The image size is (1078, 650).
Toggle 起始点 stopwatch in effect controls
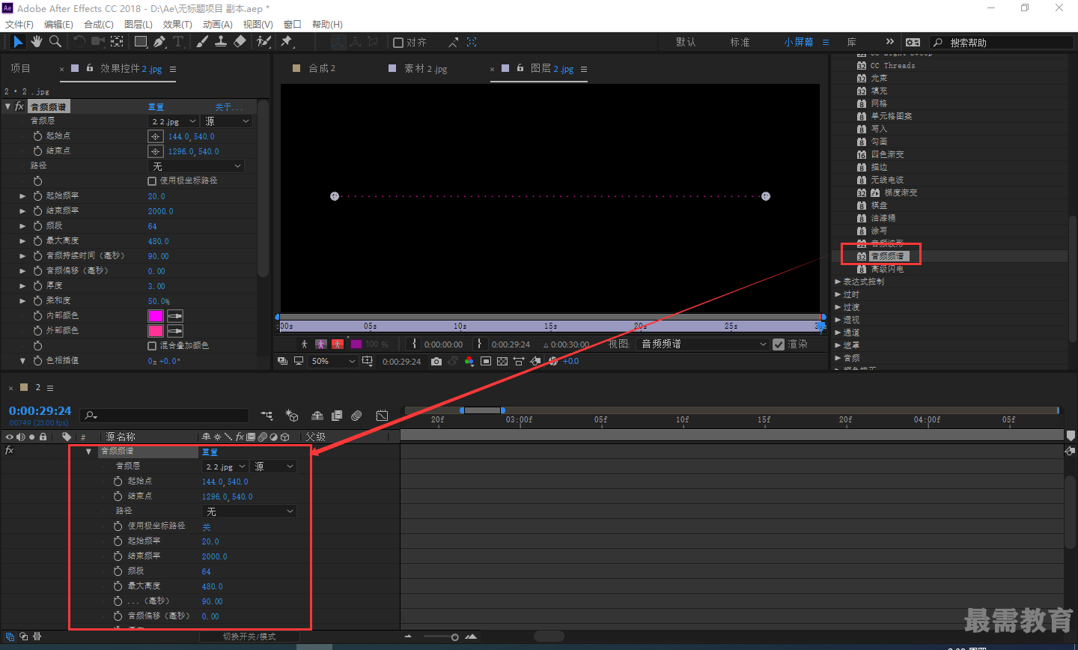(37, 136)
